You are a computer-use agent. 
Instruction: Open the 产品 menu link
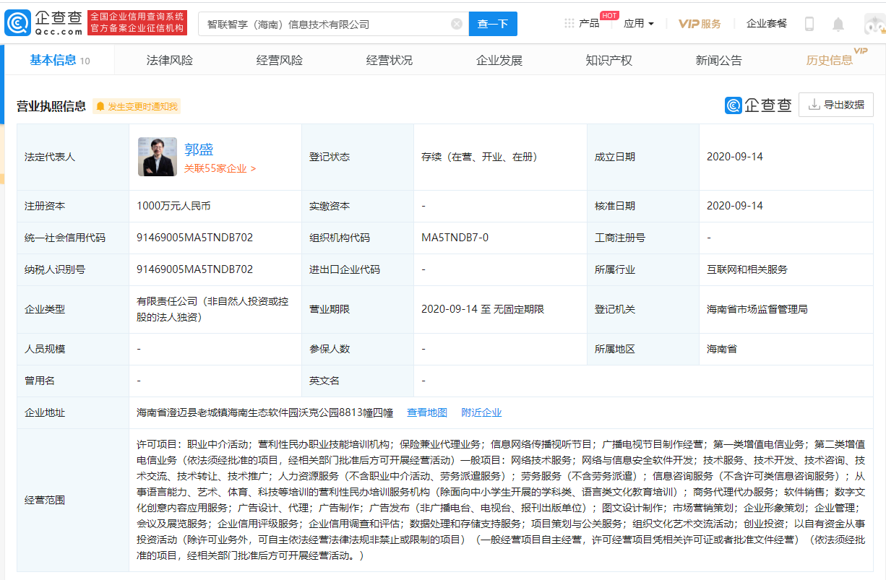coord(589,23)
